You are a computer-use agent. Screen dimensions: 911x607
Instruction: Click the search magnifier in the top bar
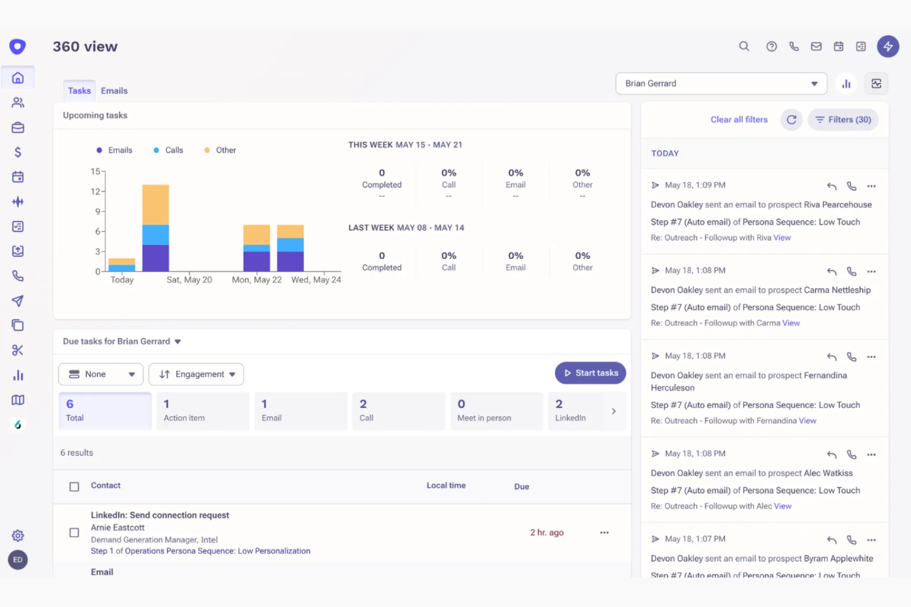click(x=744, y=46)
